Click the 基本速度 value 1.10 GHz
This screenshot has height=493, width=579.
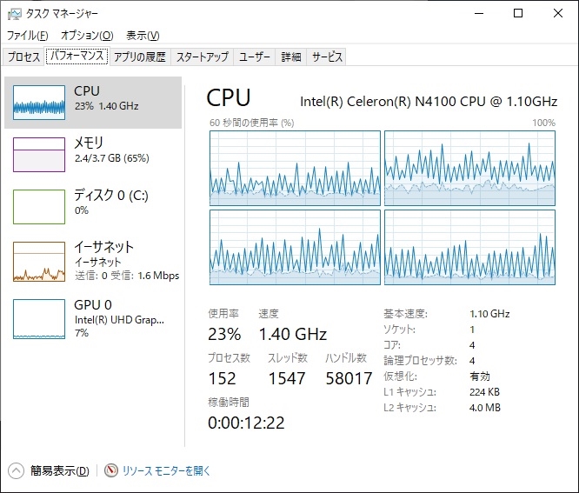pos(489,314)
